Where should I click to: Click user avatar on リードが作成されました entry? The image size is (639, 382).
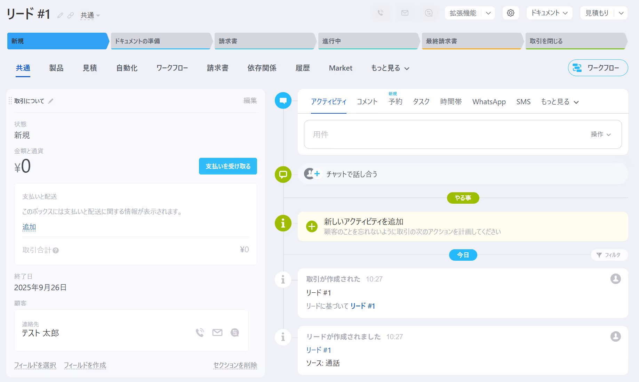pyautogui.click(x=616, y=336)
